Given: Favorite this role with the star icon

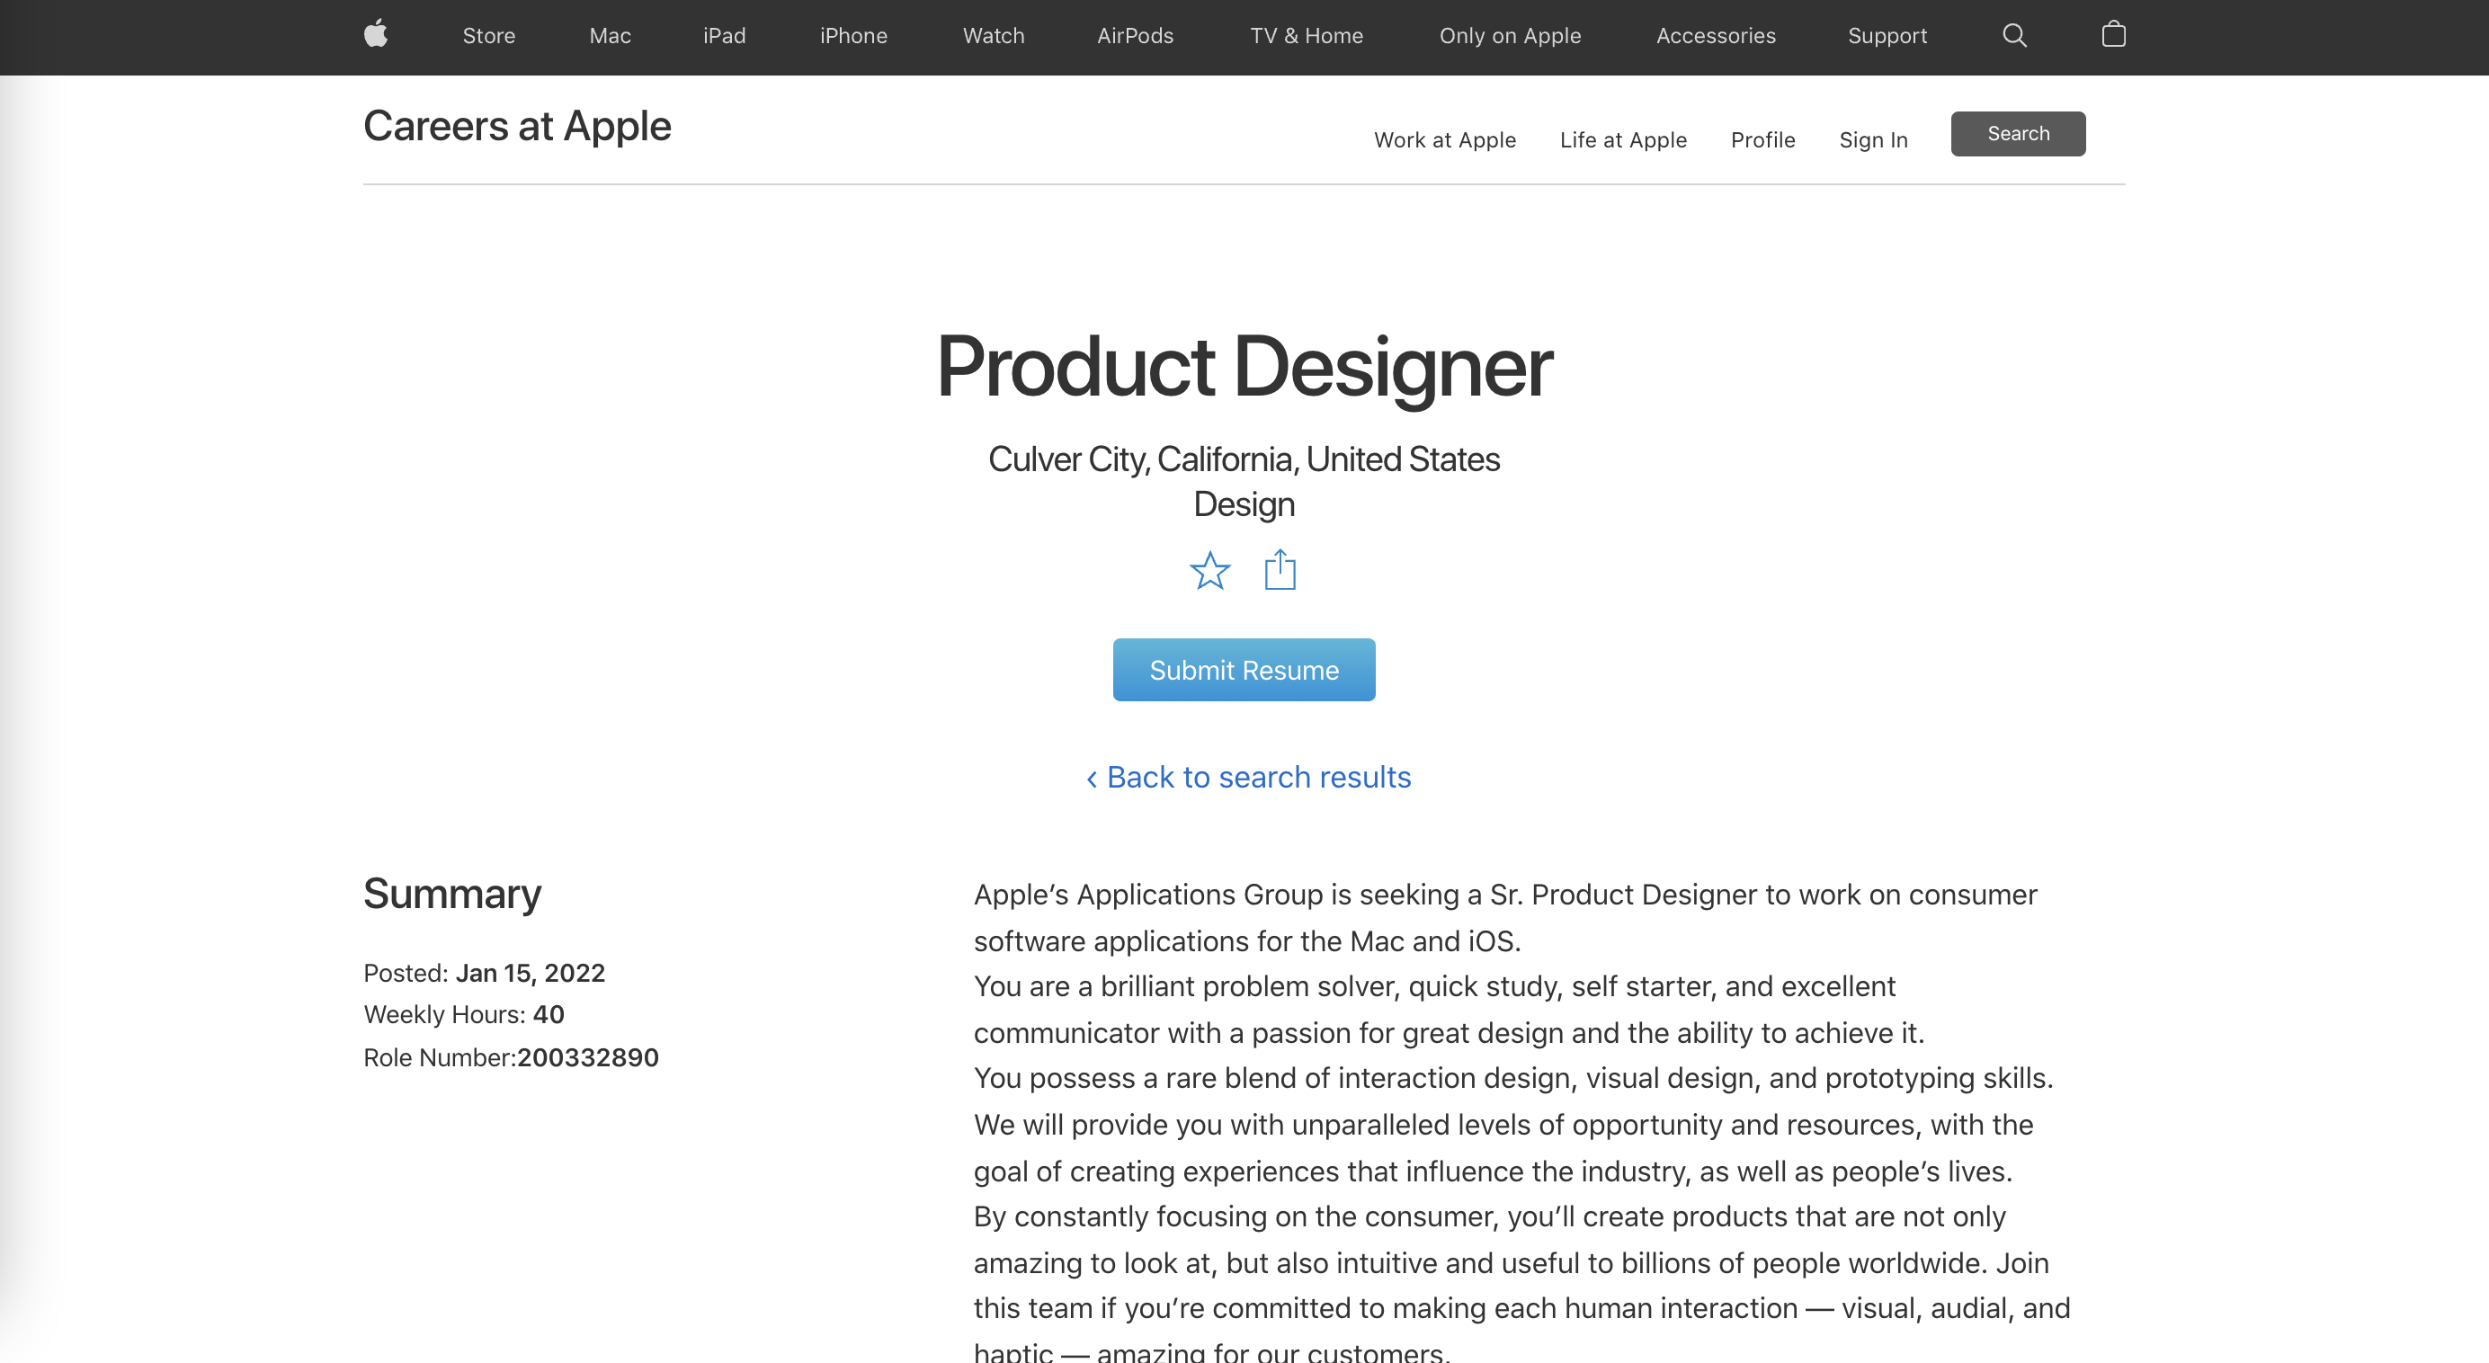Looking at the screenshot, I should (x=1209, y=571).
